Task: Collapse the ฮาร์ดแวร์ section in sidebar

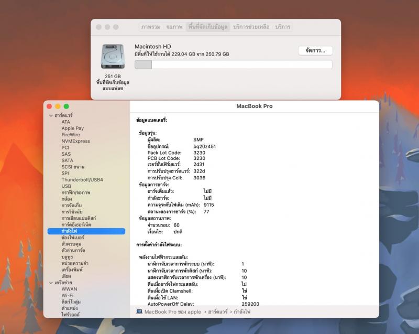Action: (x=51, y=115)
